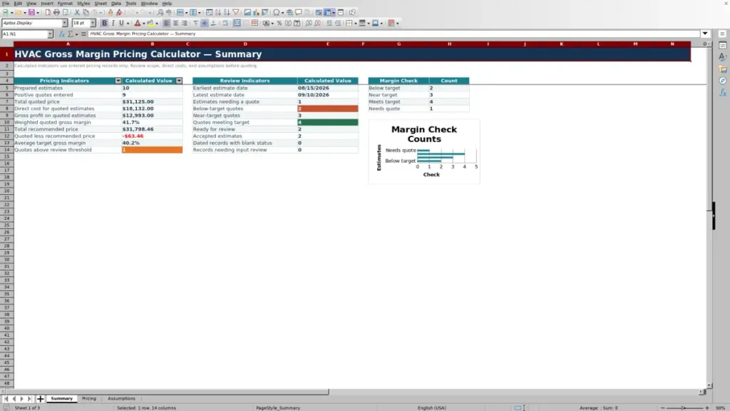Screen dimensions: 730x411
Task: Toggle Bold formatting
Action: point(104,24)
